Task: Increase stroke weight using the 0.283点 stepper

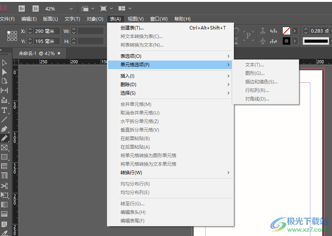Action: [x=306, y=29]
